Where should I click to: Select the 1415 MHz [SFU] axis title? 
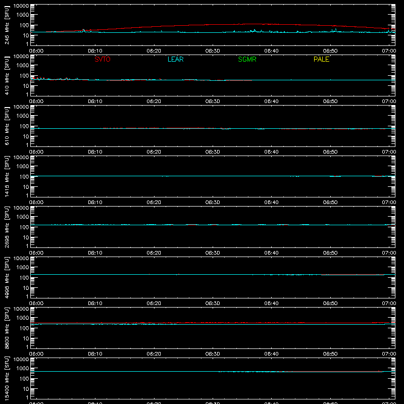pos(7,176)
